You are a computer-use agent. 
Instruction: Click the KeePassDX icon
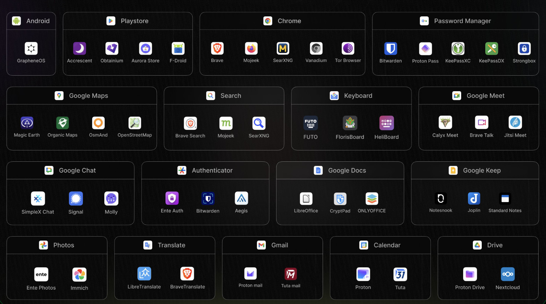tap(492, 49)
